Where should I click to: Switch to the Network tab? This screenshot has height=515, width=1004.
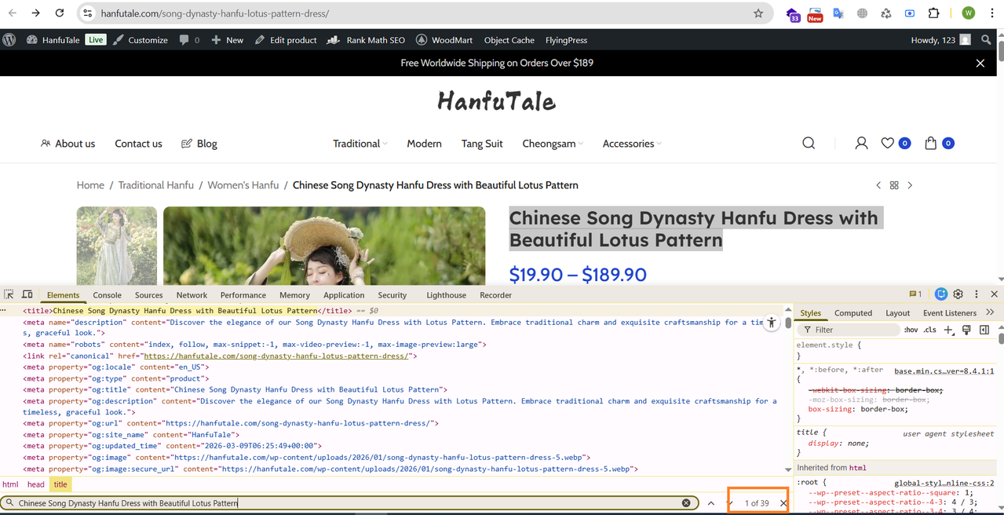(192, 295)
